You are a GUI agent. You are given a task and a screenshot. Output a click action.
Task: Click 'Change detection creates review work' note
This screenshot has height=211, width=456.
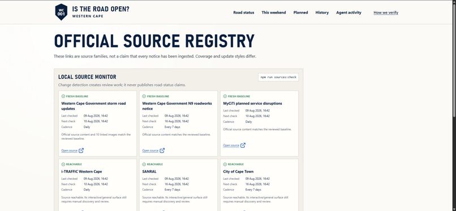[122, 85]
